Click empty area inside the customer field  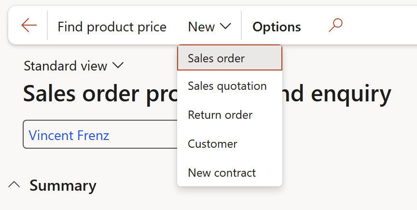[x=145, y=135]
